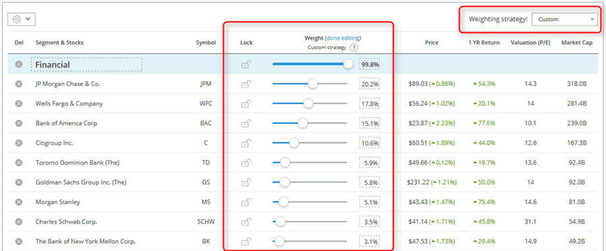Delete Wells Fargo & Company row

coord(19,104)
